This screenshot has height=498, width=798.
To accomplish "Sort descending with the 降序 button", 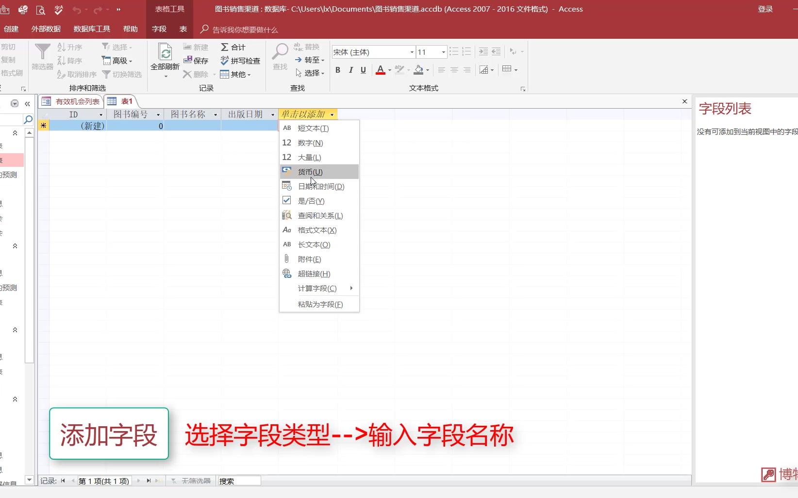I will 69,61.
